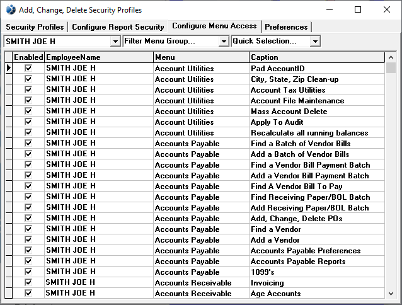Click the EmployeeName column header
402x305 pixels.
(x=99, y=57)
